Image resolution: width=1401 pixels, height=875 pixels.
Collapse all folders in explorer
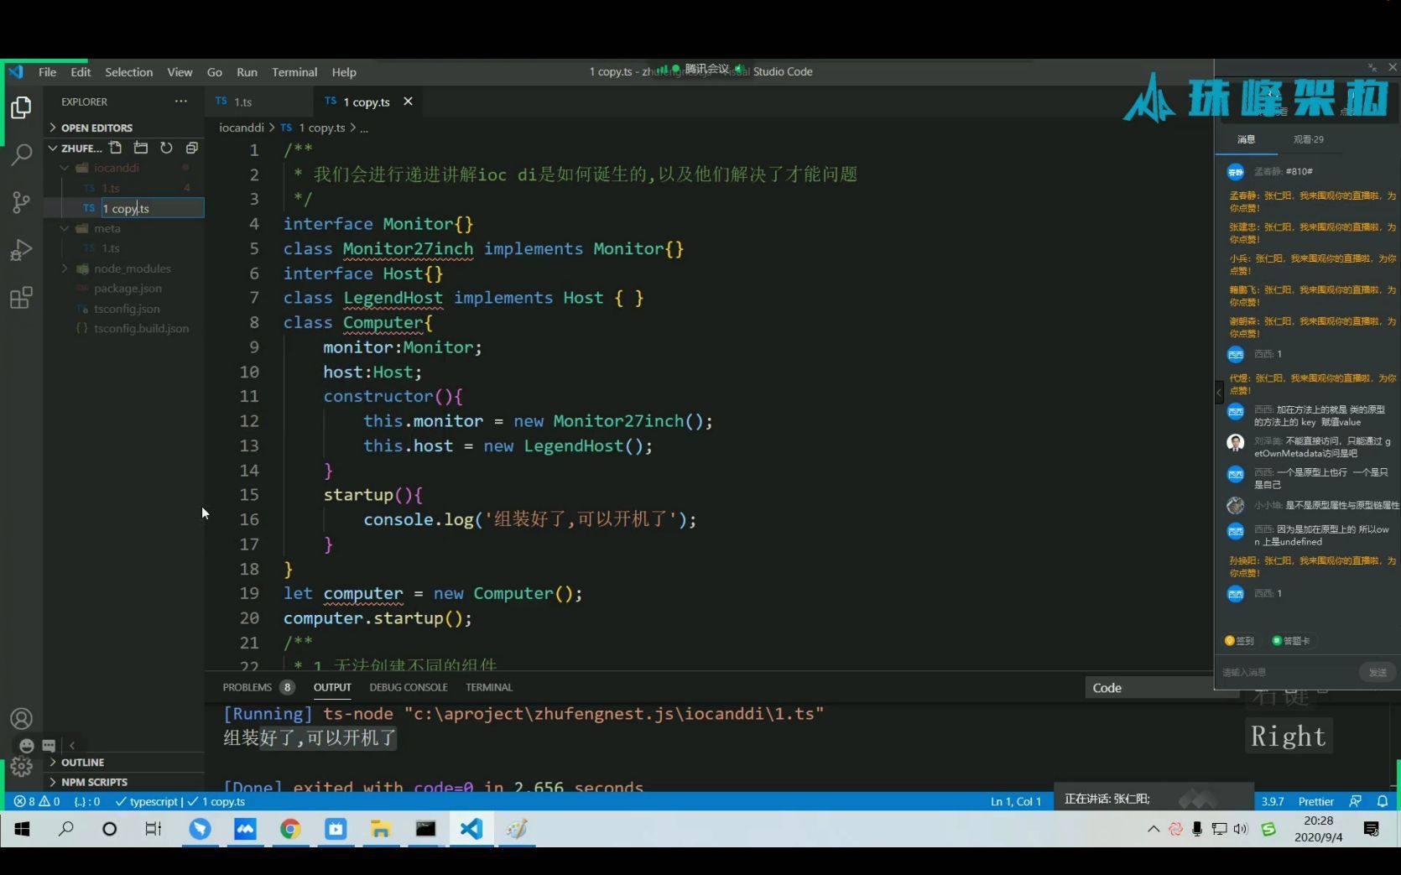pos(191,148)
